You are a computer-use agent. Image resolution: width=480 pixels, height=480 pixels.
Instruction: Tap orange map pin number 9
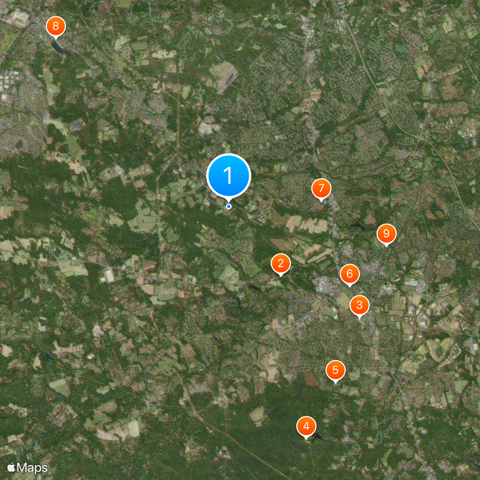coord(386,234)
